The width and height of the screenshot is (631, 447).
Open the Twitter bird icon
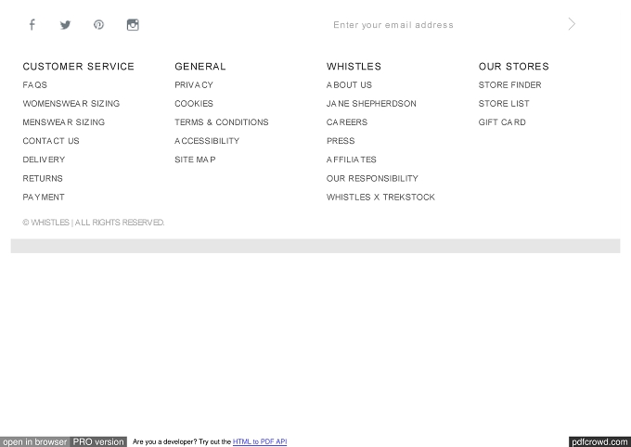click(65, 25)
